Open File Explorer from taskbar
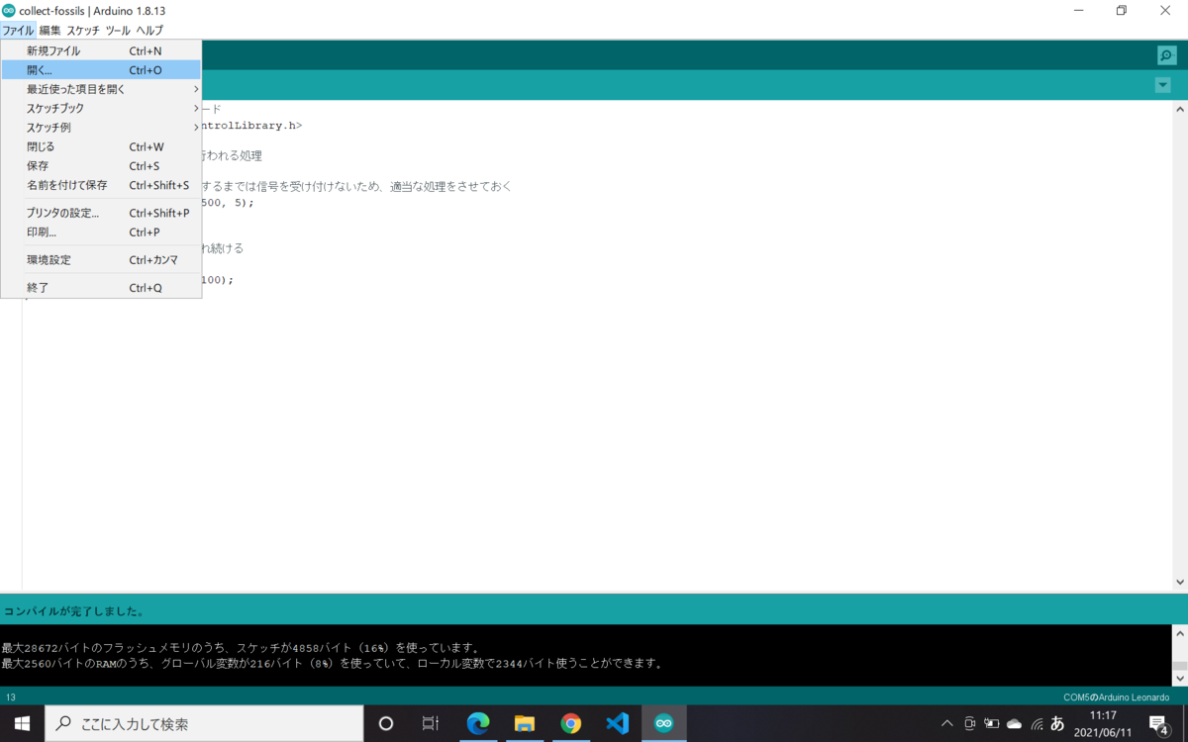This screenshot has height=742, width=1188. 525,724
